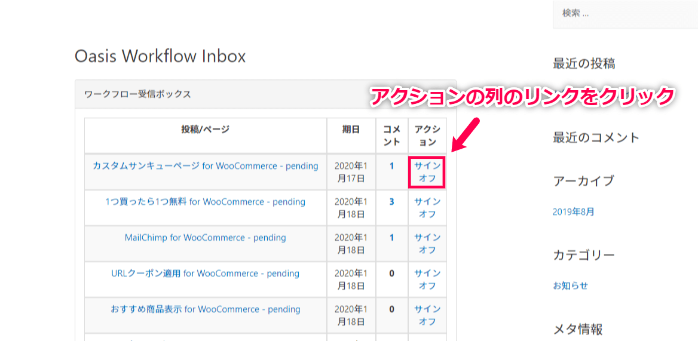The width and height of the screenshot is (698, 341).
Task: Open the 2019年8月 archive link
Action: [573, 211]
